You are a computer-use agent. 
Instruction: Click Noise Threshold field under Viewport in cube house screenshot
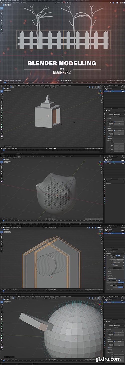pyautogui.click(x=120, y=122)
